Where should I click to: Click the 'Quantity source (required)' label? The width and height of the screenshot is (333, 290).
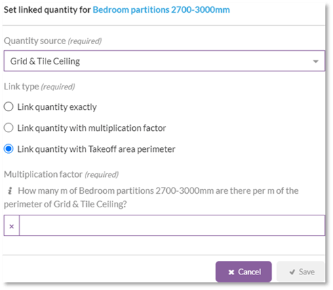[x=53, y=41]
